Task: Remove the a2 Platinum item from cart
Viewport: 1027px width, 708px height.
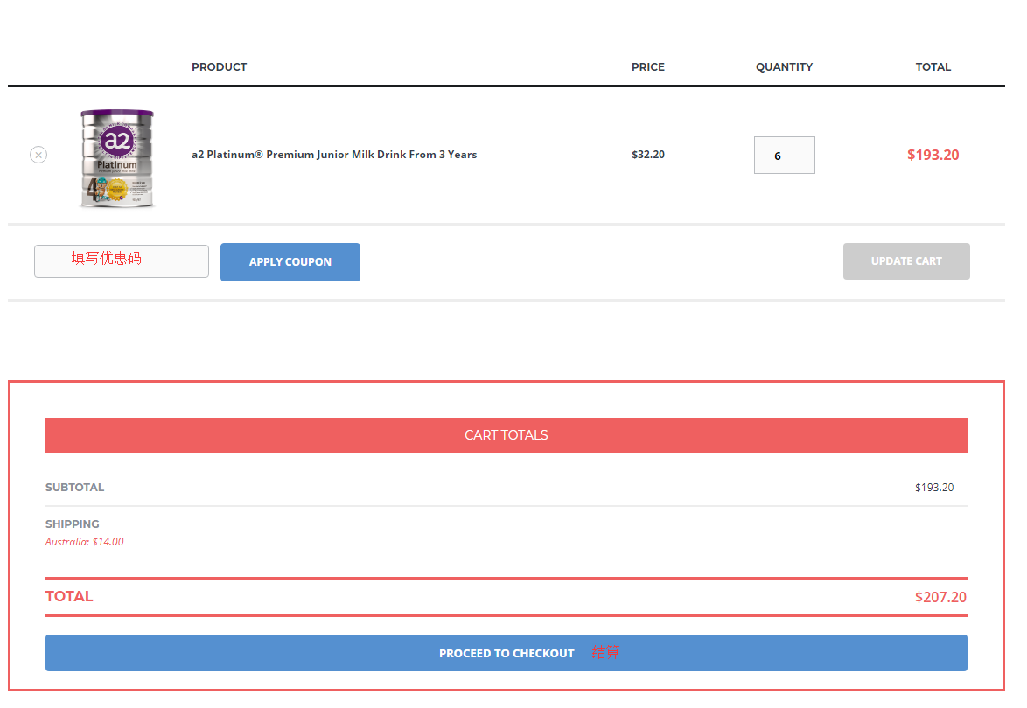Action: coord(38,155)
